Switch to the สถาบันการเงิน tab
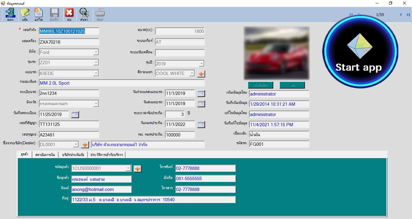 point(45,155)
